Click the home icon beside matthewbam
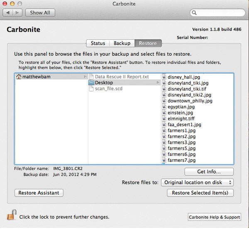The width and height of the screenshot is (249, 229). [19, 77]
